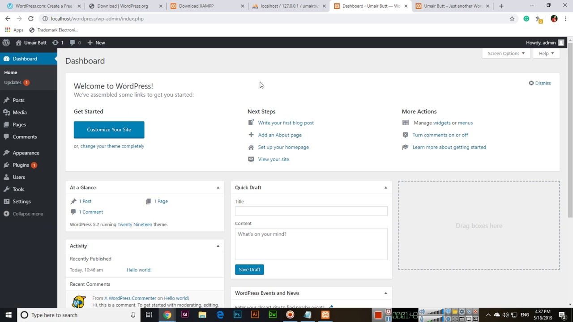The width and height of the screenshot is (573, 322).
Task: Bookmark this page with the star icon
Action: tap(512, 19)
